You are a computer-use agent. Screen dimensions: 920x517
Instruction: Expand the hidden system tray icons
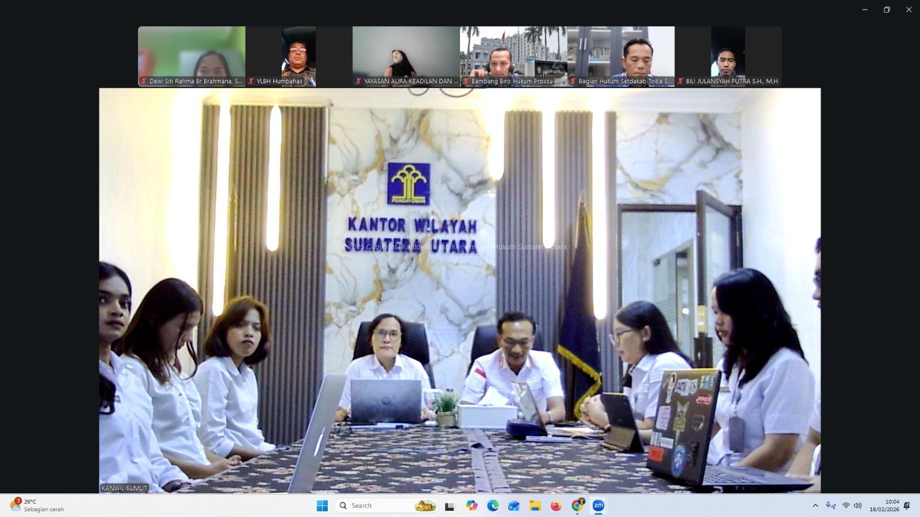click(x=815, y=506)
